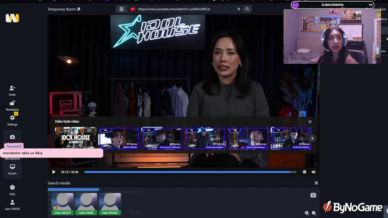Zoom in user avatars
388x218 pixels.
[x=307, y=213]
